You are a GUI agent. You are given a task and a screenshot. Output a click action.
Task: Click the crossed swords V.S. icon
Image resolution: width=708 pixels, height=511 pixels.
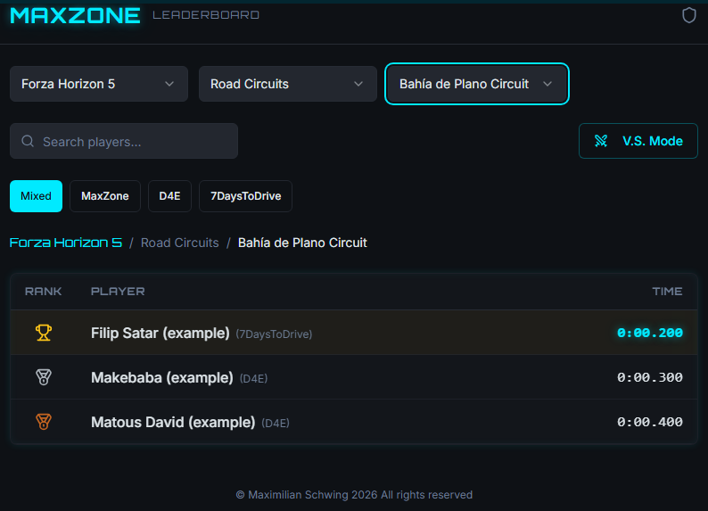602,141
